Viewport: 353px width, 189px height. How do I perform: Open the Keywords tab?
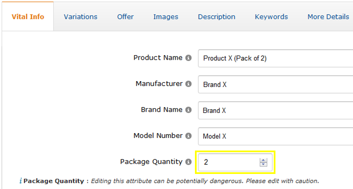(271, 17)
